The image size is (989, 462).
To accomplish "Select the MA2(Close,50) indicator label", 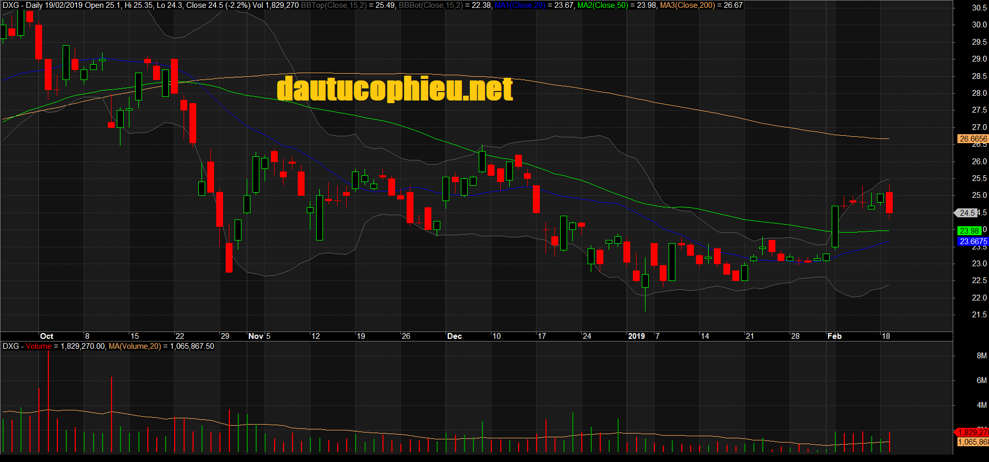I will pos(602,5).
